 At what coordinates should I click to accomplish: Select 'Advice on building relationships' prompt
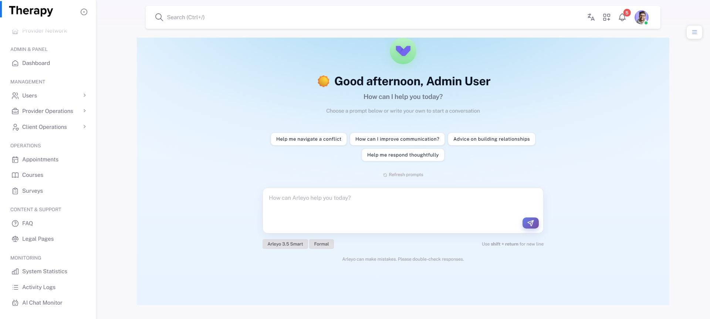click(x=491, y=139)
